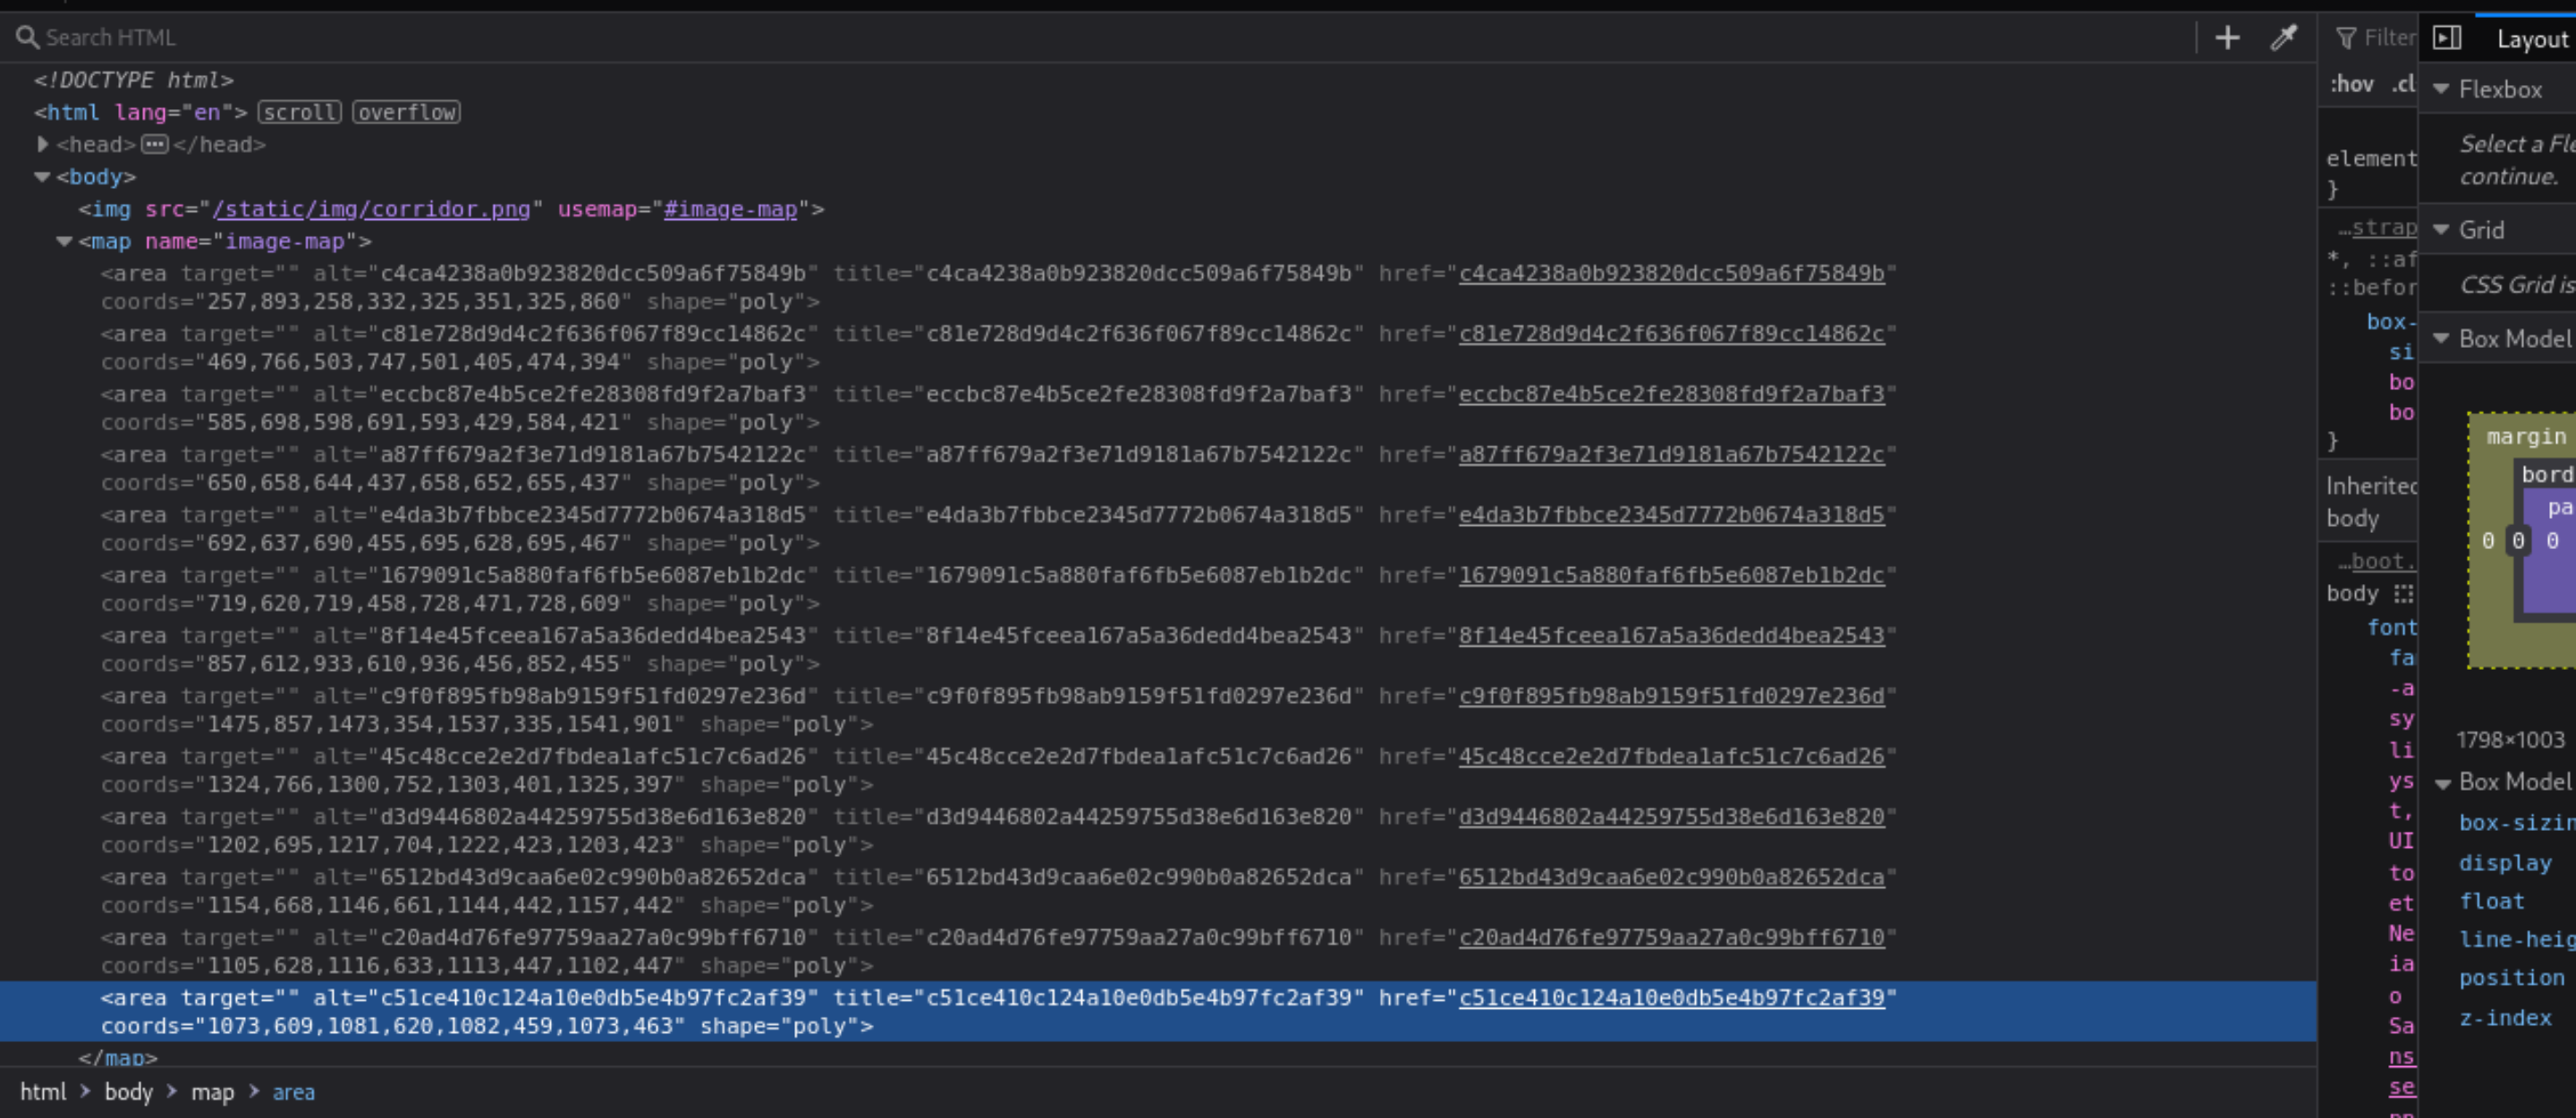This screenshot has width=2576, height=1118.
Task: Open href link eccbc87e4b5ce2fe28308fd9f2a7baf3
Action: click(1671, 394)
